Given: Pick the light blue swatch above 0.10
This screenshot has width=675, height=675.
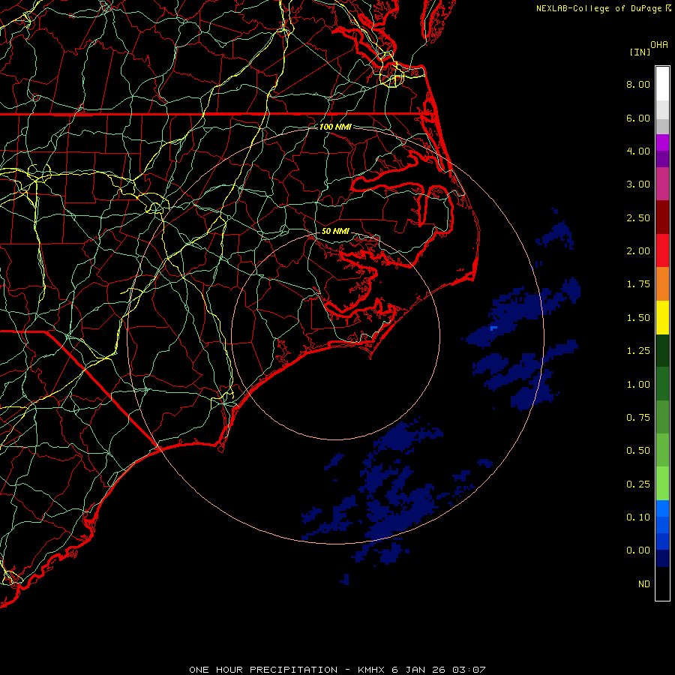Looking at the screenshot, I should (x=662, y=508).
